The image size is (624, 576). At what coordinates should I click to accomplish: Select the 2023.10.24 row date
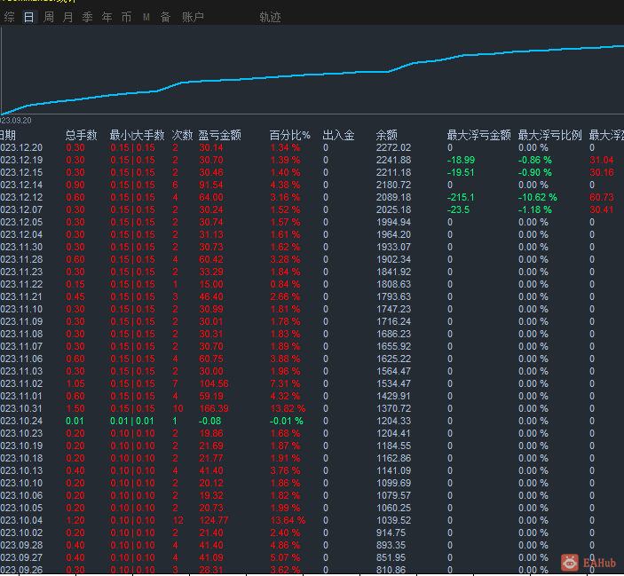[21, 421]
